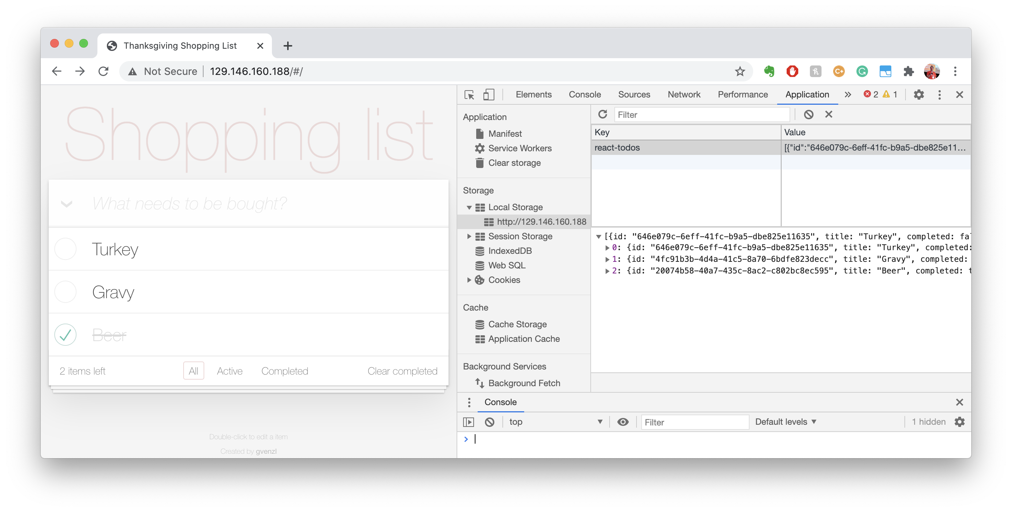The height and width of the screenshot is (512, 1012).
Task: Open the Elements tab
Action: click(x=533, y=95)
